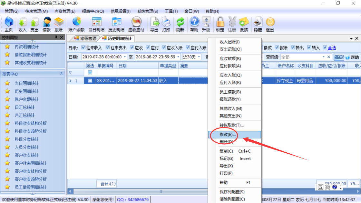Toggle the 转入 checkbox
This screenshot has height=203, width=361.
coord(309,47)
